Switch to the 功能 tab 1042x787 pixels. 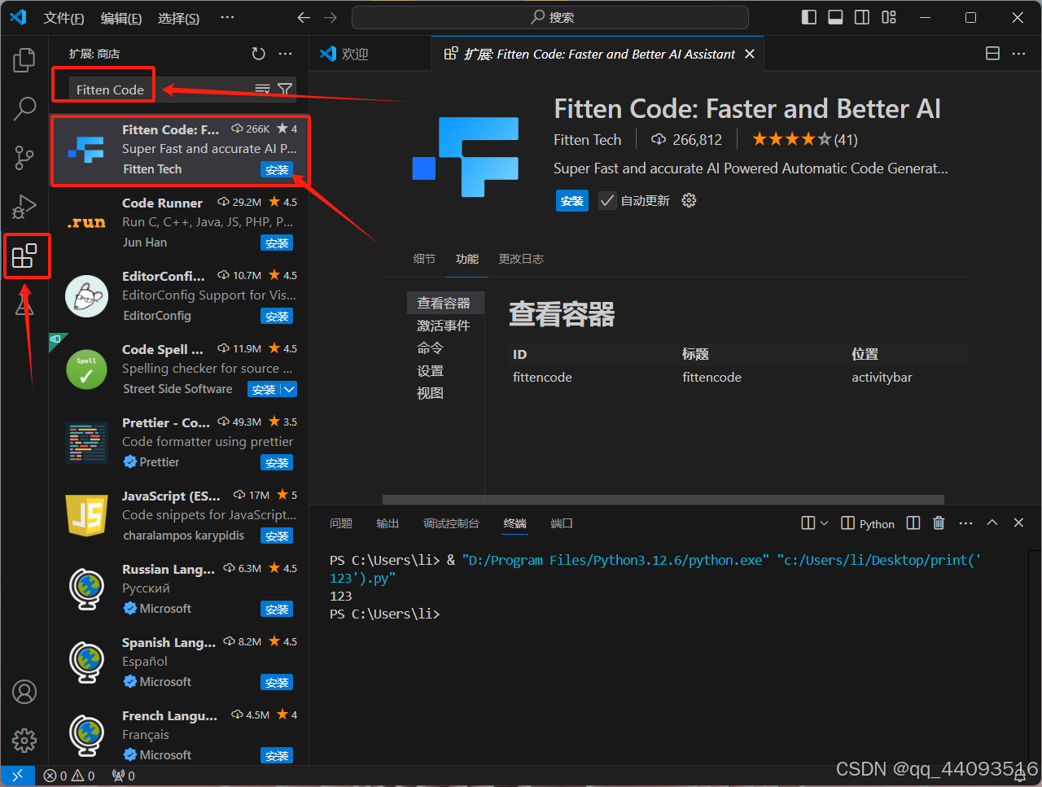click(467, 259)
